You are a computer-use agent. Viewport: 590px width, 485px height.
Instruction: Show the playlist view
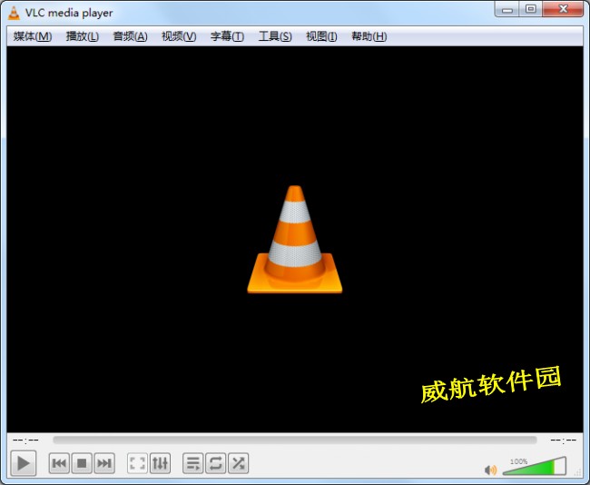tap(192, 463)
